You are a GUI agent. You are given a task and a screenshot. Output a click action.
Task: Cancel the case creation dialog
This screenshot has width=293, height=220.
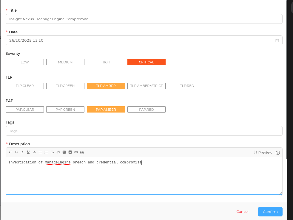(x=242, y=212)
